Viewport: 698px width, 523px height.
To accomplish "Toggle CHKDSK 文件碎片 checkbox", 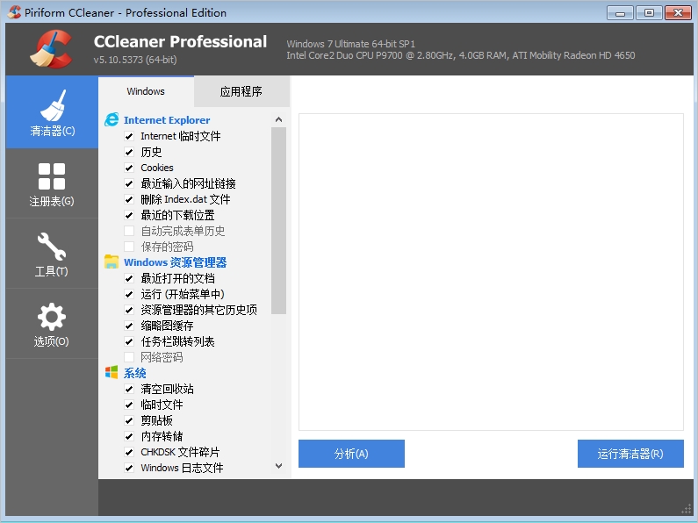I will (x=129, y=452).
